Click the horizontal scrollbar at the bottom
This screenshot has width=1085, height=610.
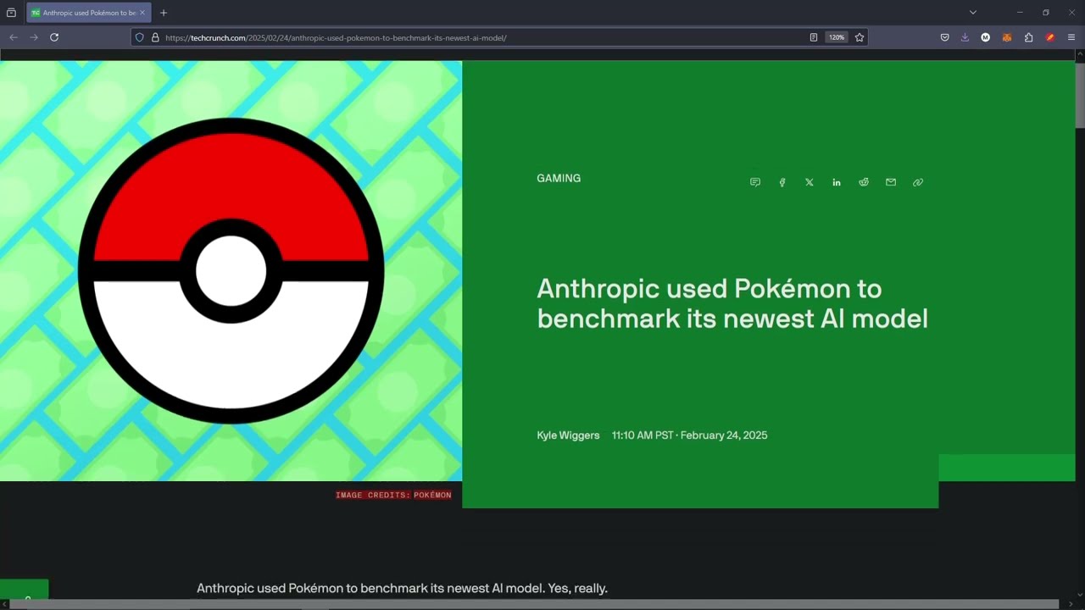(x=534, y=604)
